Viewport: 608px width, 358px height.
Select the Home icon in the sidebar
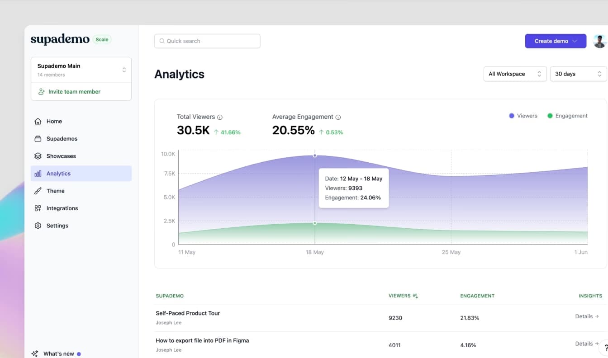[38, 121]
